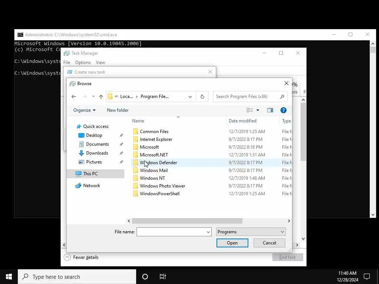Change view with the view layout icon
This screenshot has height=284, width=379.
tap(250, 110)
